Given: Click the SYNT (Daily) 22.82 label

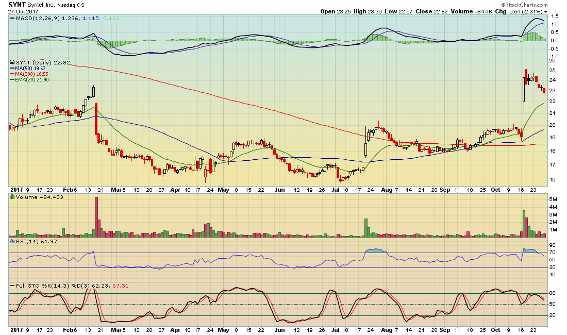Looking at the screenshot, I should click(43, 62).
